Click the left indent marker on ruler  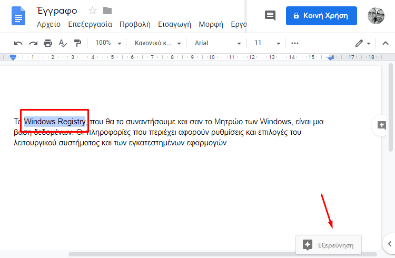point(13,57)
